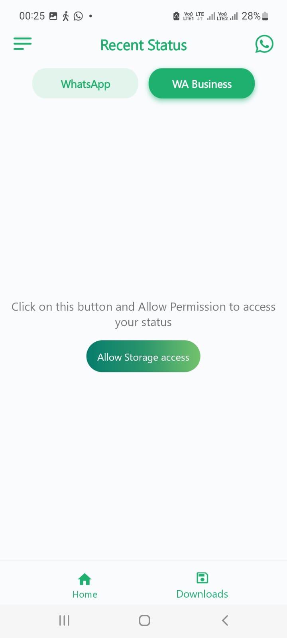Tap the Recent Status title

tap(143, 45)
